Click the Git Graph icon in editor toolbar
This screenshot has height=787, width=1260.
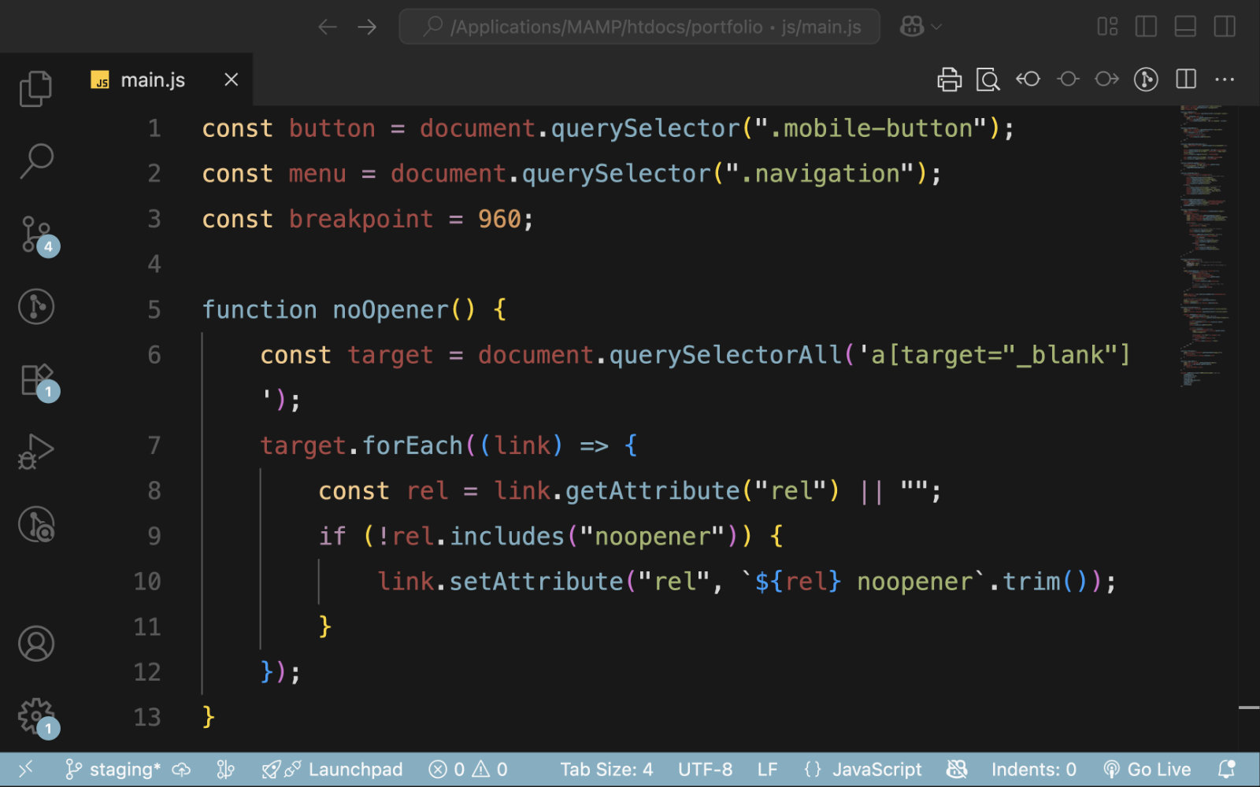point(1146,79)
